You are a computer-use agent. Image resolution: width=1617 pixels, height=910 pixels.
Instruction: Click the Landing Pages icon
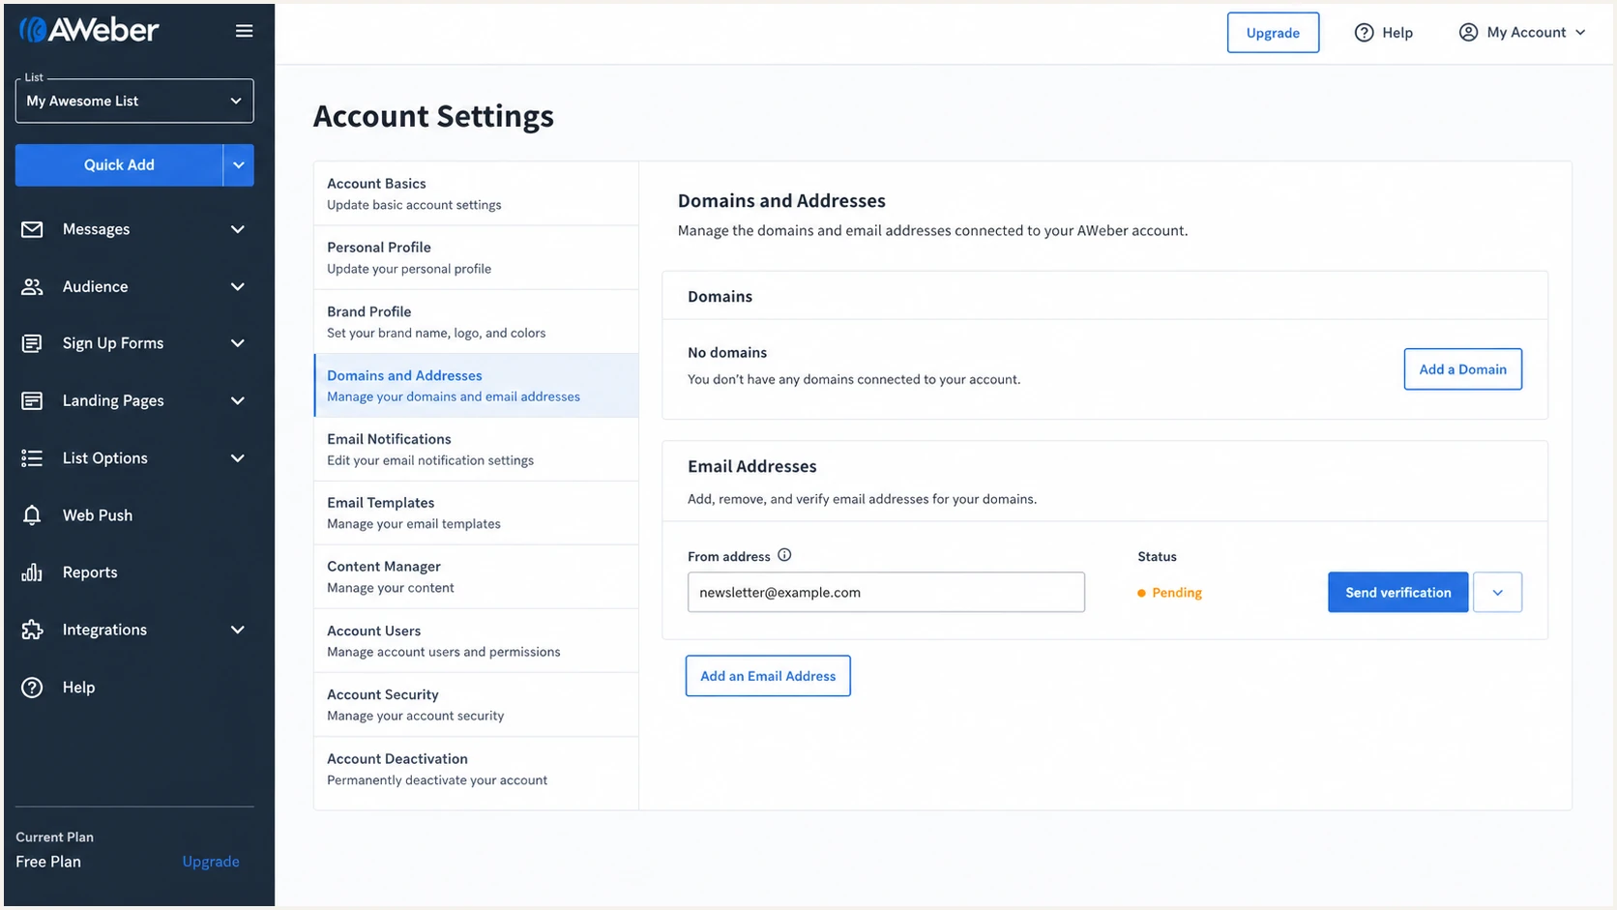[x=32, y=400]
